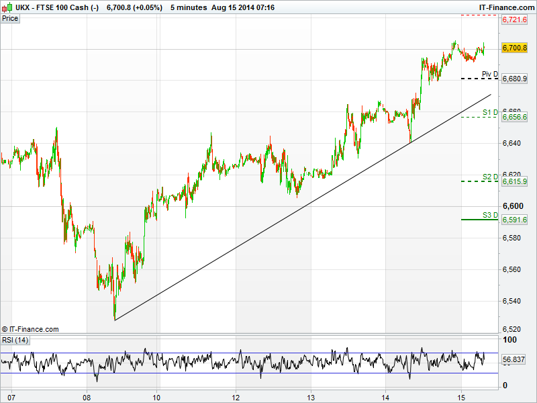Click the 6,591.6 support price tag
This screenshot has width=537, height=403.
pyautogui.click(x=514, y=220)
